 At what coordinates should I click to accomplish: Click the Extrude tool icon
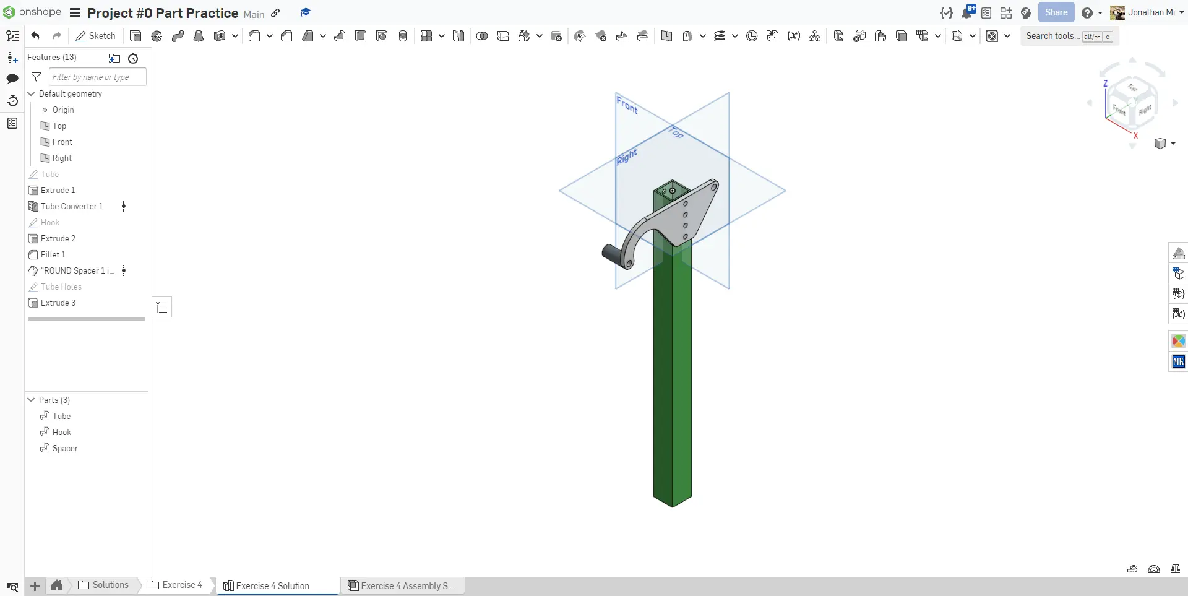(x=136, y=36)
